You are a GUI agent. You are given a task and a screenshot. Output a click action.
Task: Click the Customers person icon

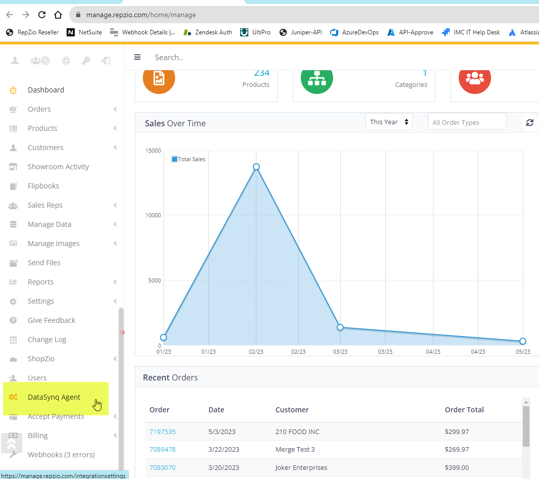[x=13, y=148]
